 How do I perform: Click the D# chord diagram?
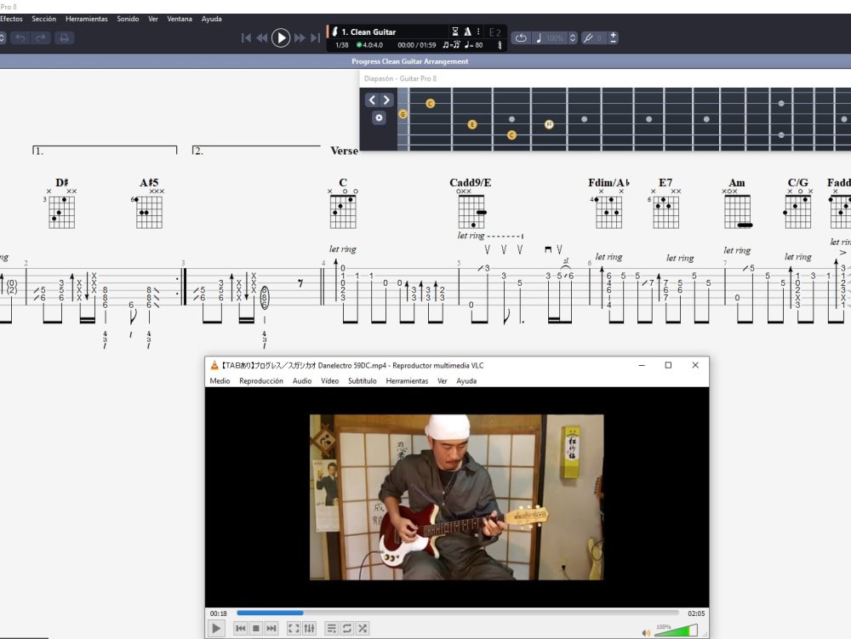pyautogui.click(x=61, y=208)
